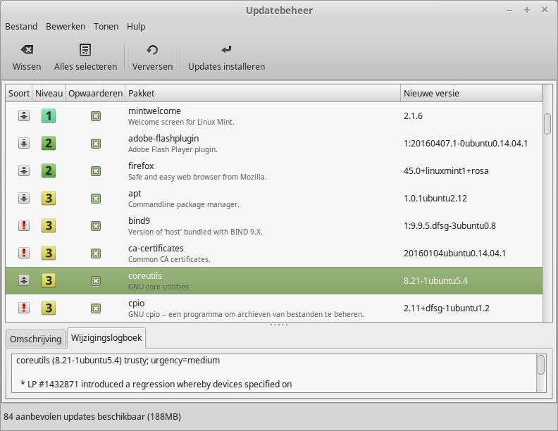
Task: Click the coreutils changelog heading text
Action: coord(118,361)
